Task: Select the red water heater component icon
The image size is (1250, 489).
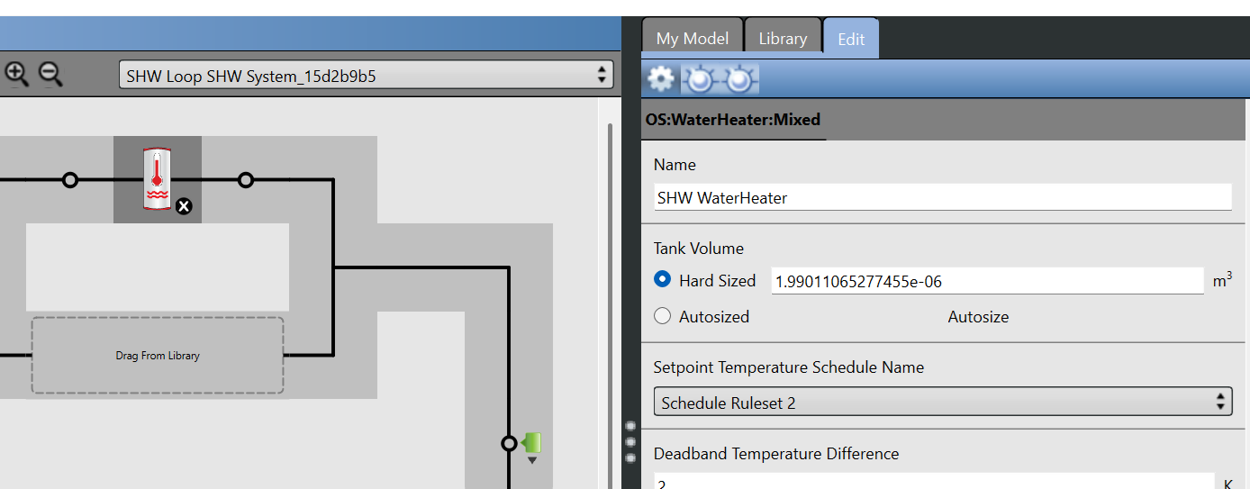Action: [x=157, y=179]
